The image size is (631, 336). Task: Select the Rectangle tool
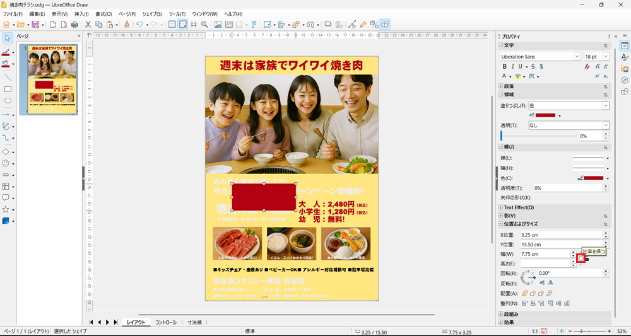[7, 90]
